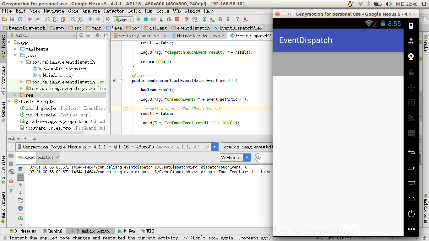The width and height of the screenshot is (429, 241).
Task: Open the Verbose log level dropdown
Action: pyautogui.click(x=235, y=158)
